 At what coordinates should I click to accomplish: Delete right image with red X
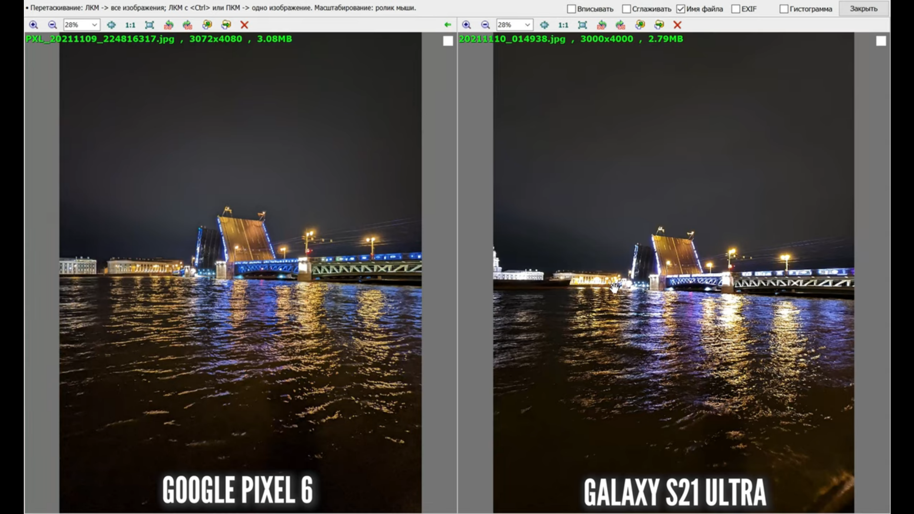[x=678, y=25]
